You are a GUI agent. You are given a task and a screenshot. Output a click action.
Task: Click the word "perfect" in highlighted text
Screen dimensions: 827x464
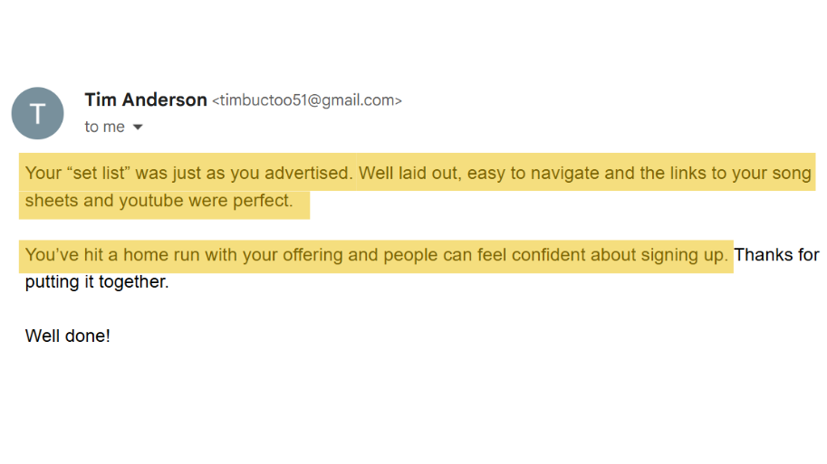[263, 201]
